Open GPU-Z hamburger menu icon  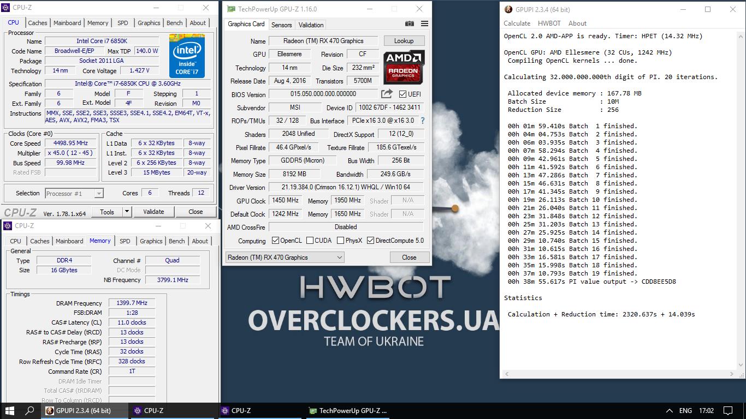coord(424,24)
